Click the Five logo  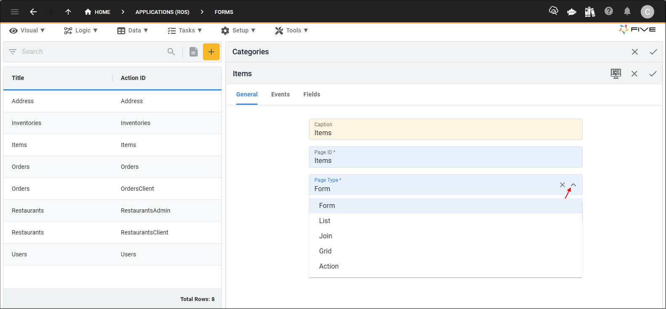point(637,29)
